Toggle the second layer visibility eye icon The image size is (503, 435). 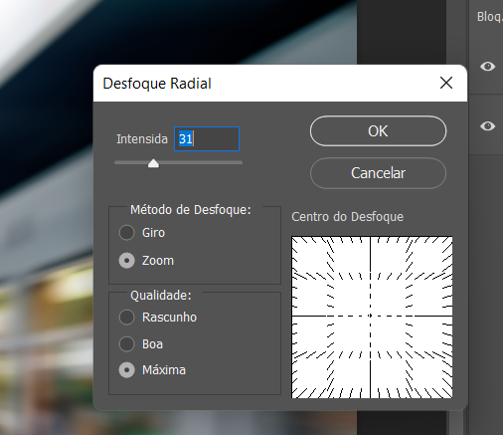pyautogui.click(x=487, y=126)
